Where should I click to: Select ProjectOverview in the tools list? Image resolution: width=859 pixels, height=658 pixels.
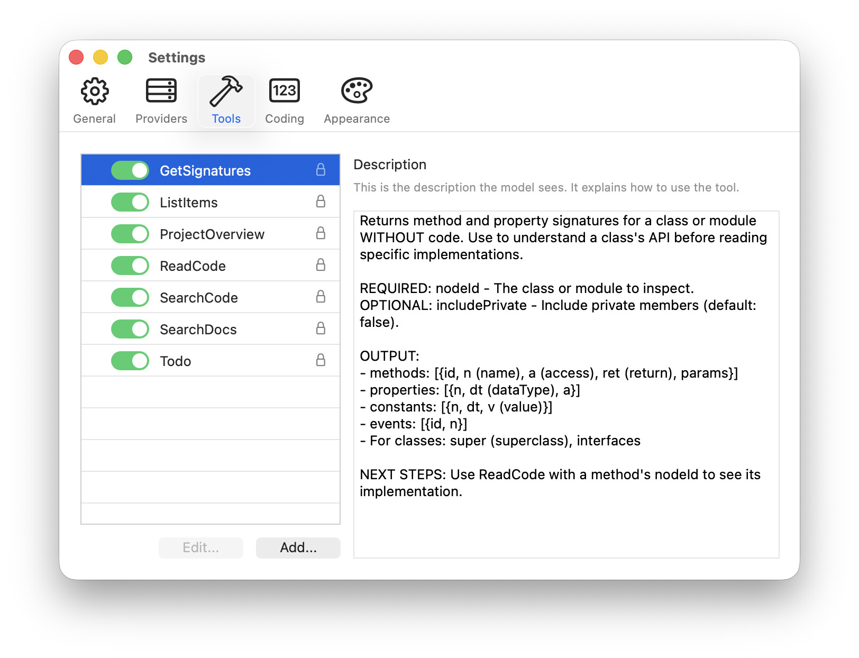(212, 234)
